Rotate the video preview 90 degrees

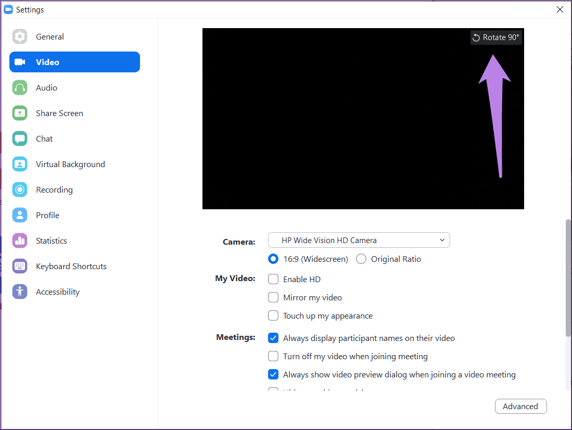(x=496, y=37)
